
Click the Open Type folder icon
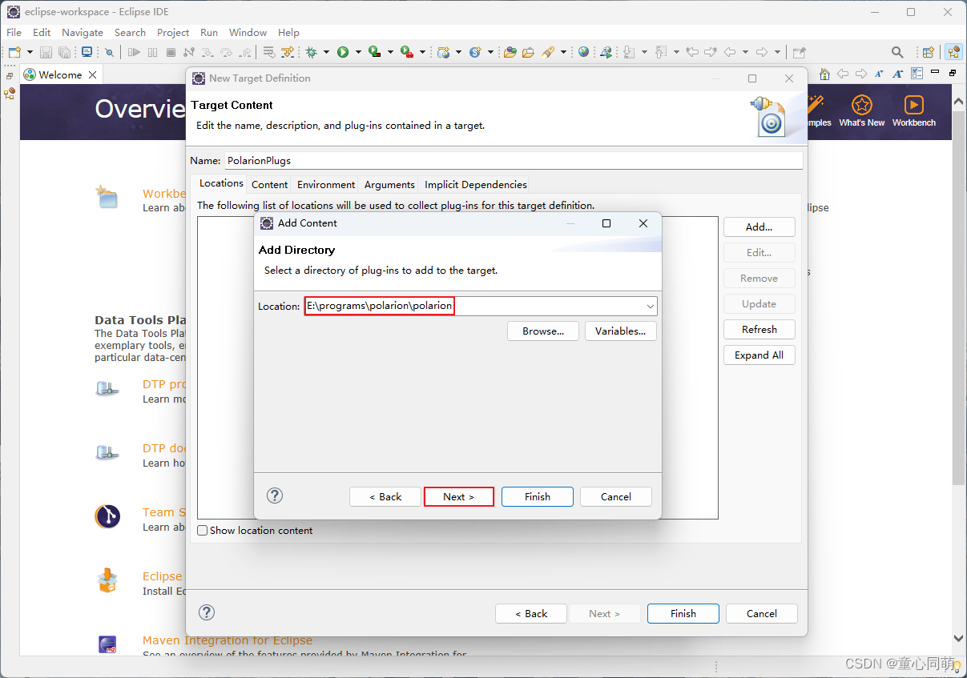(510, 52)
